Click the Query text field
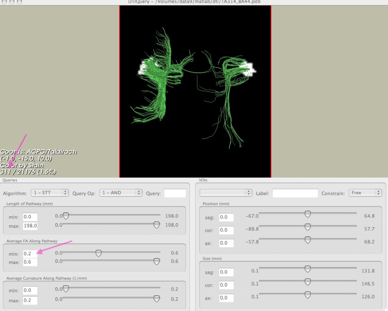 coord(175,193)
